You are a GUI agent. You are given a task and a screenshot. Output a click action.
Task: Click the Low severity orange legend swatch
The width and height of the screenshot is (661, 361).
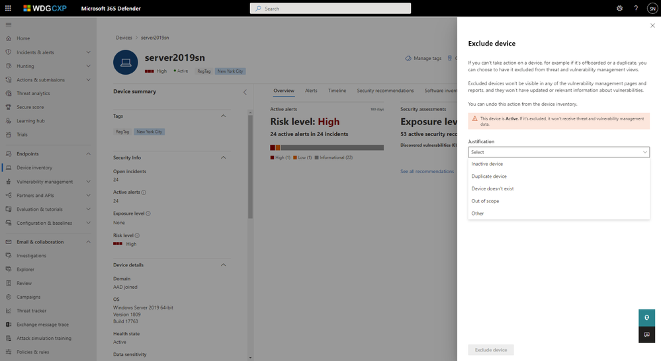(295, 157)
